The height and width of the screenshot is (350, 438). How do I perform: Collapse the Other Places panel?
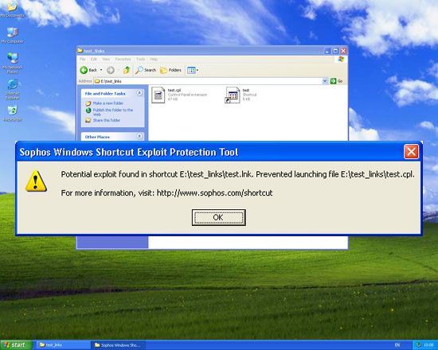pos(139,136)
